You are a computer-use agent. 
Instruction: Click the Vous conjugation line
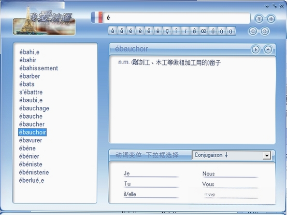(x=230, y=185)
